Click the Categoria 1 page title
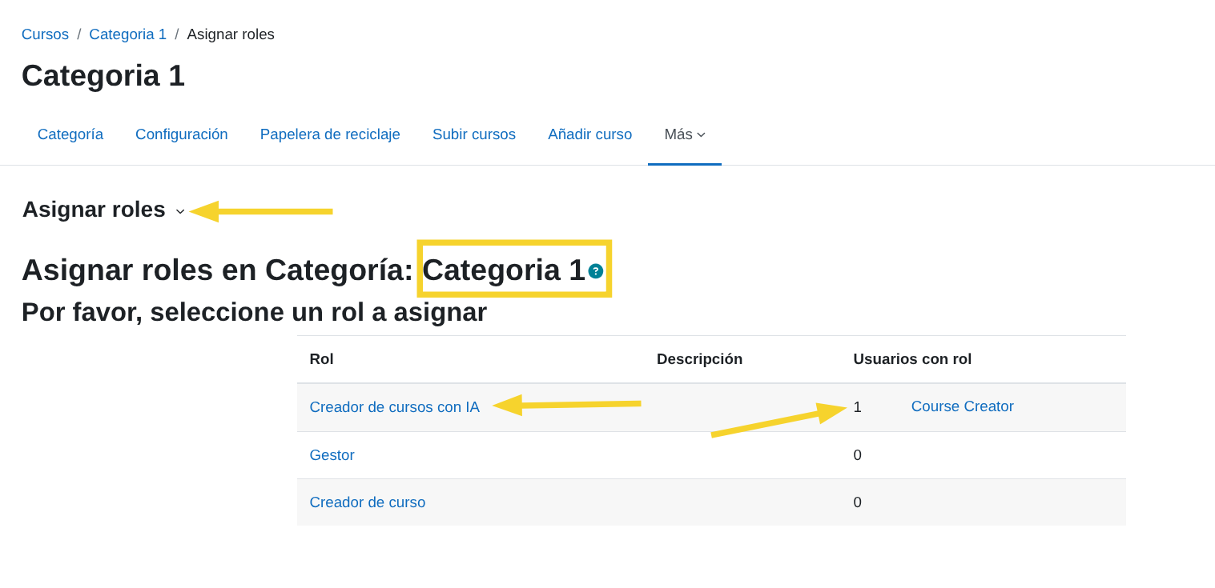The image size is (1215, 588). 103,75
